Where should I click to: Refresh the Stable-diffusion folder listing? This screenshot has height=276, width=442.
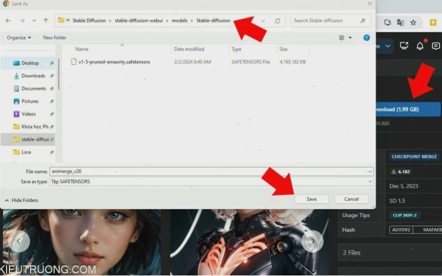(277, 21)
